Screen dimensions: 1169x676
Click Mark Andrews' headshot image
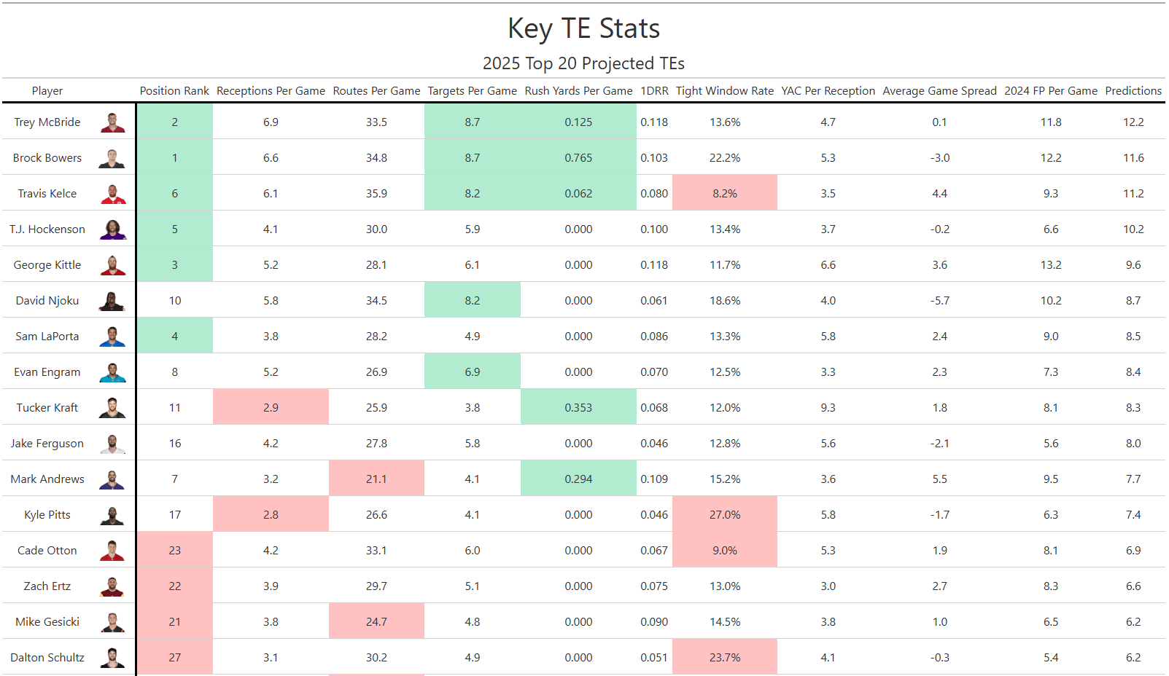point(112,479)
